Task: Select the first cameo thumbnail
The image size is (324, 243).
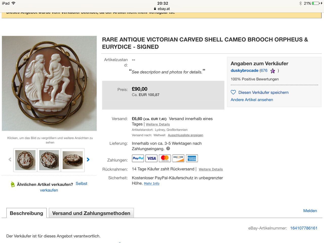Action: 25,160
